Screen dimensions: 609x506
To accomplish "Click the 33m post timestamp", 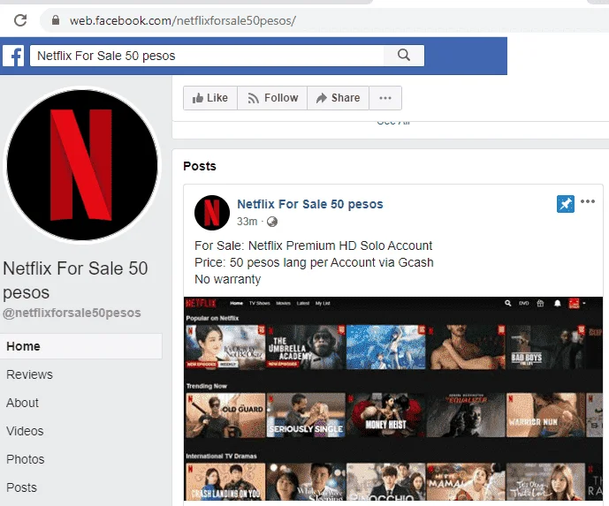I will click(x=247, y=222).
